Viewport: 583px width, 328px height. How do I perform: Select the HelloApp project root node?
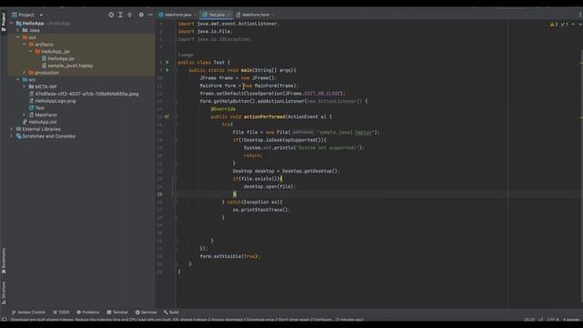pos(33,24)
